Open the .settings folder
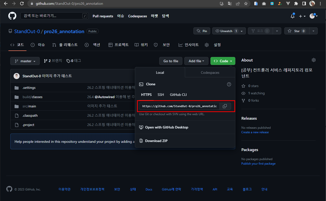 pos(29,88)
